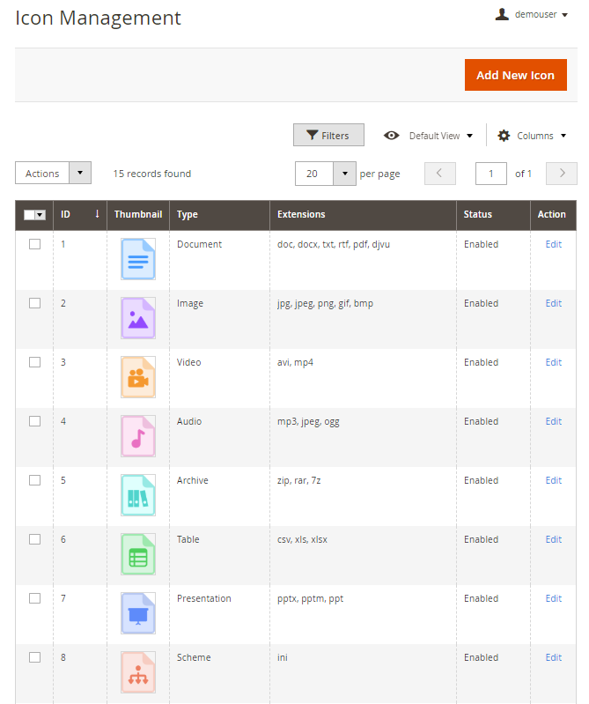Edit the Archive icon entry
The image size is (589, 704).
point(553,480)
